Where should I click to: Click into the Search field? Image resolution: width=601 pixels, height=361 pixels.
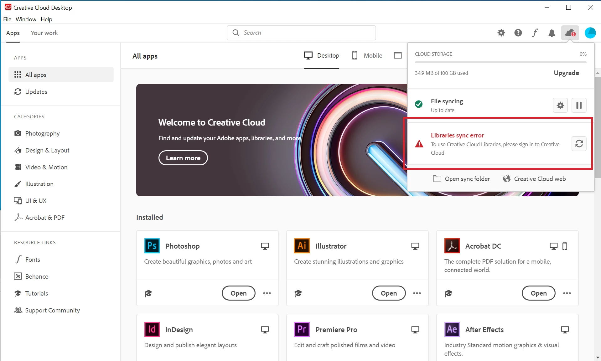[x=301, y=33]
